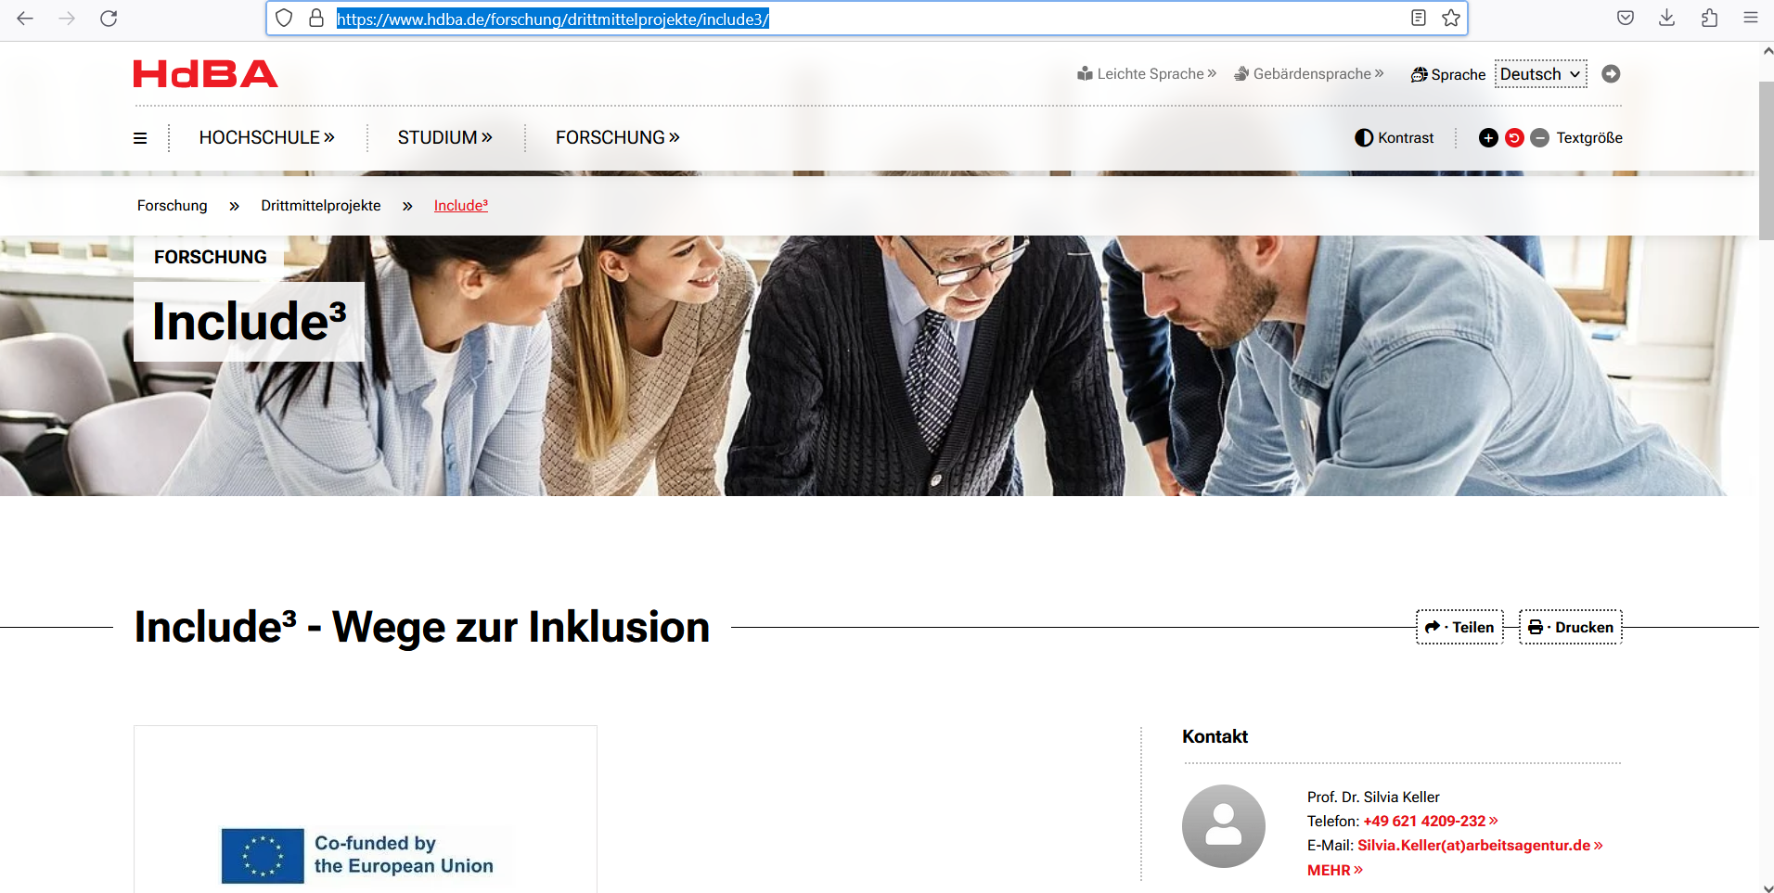Confirm language with the arrow circle button
Screen dimensions: 1774x893
(1611, 74)
